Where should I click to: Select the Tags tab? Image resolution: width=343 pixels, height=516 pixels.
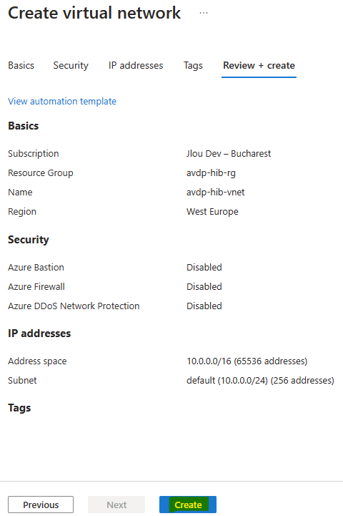click(x=193, y=66)
